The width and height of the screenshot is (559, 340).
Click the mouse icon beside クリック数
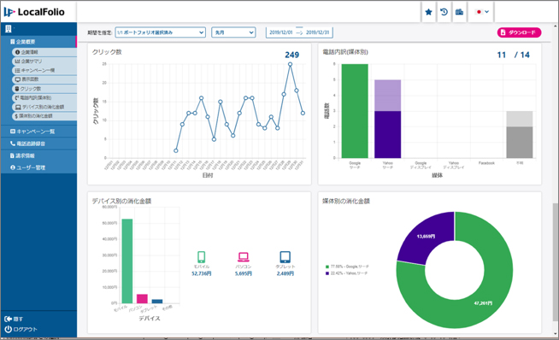click(x=17, y=89)
